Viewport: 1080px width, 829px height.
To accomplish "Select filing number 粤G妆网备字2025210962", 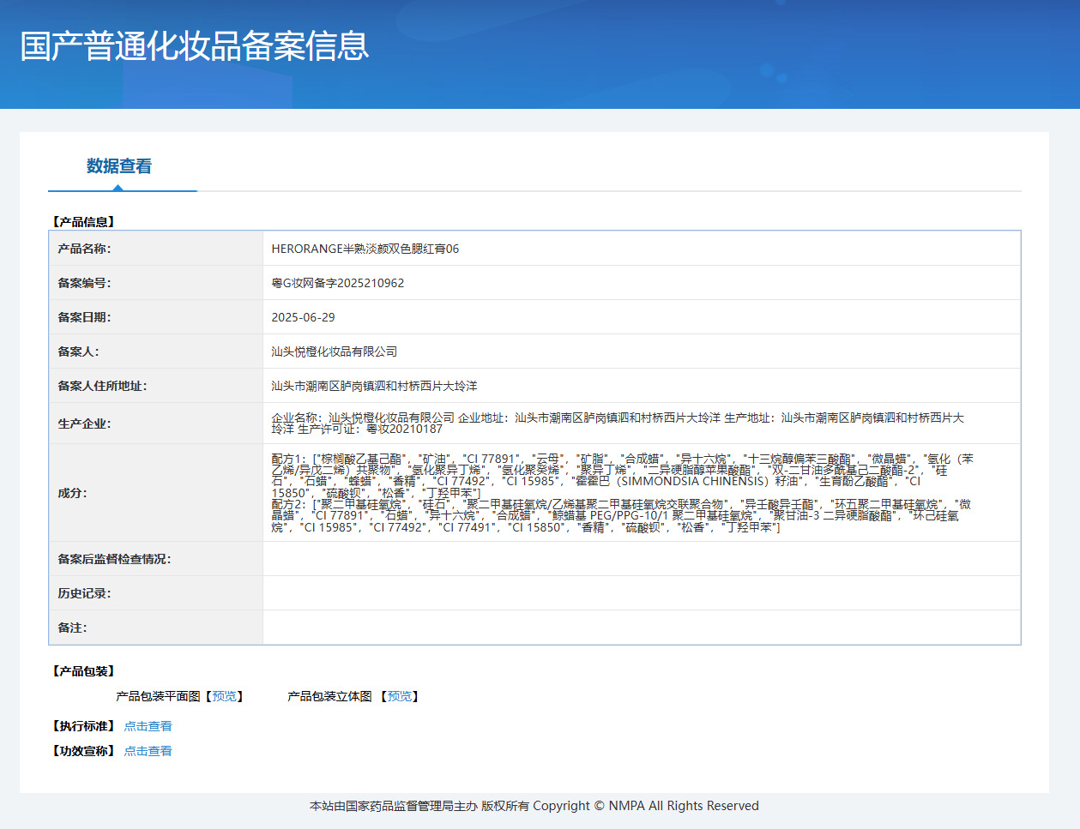I will [338, 283].
